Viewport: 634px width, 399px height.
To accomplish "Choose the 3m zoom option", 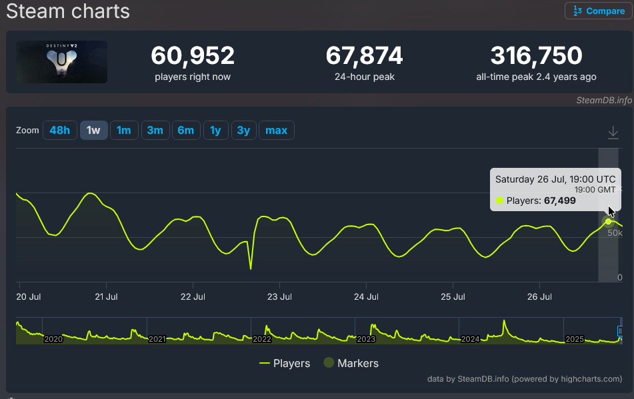I will [x=155, y=130].
